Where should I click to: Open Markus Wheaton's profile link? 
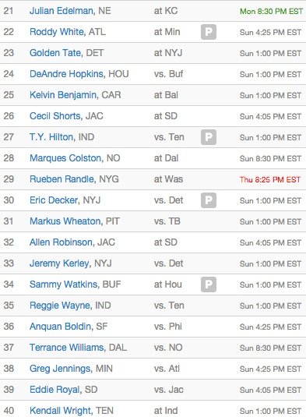point(65,221)
